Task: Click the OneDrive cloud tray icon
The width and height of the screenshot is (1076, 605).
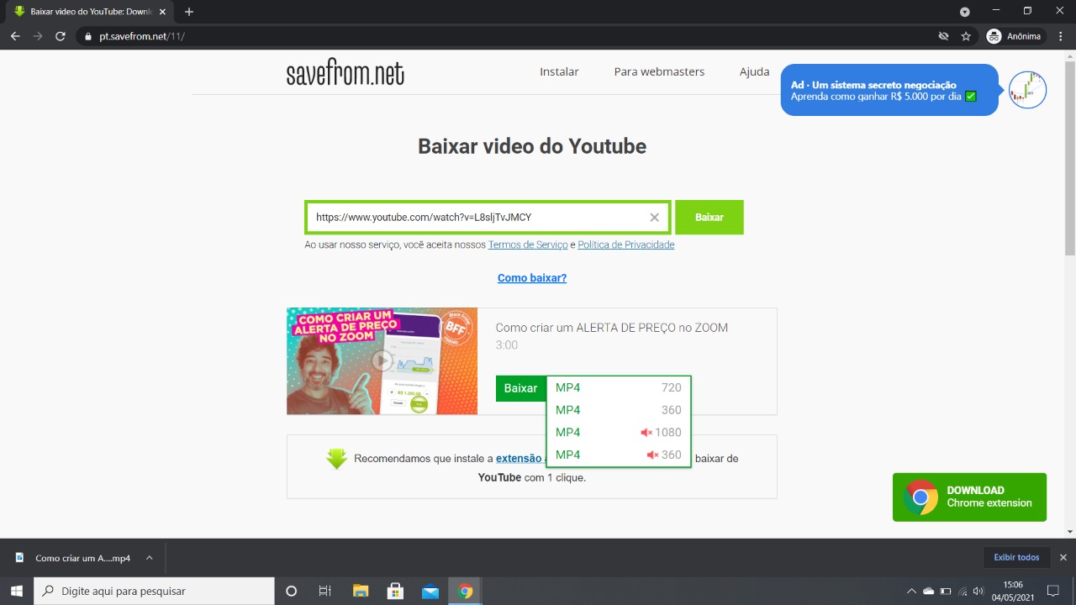Action: (x=929, y=592)
